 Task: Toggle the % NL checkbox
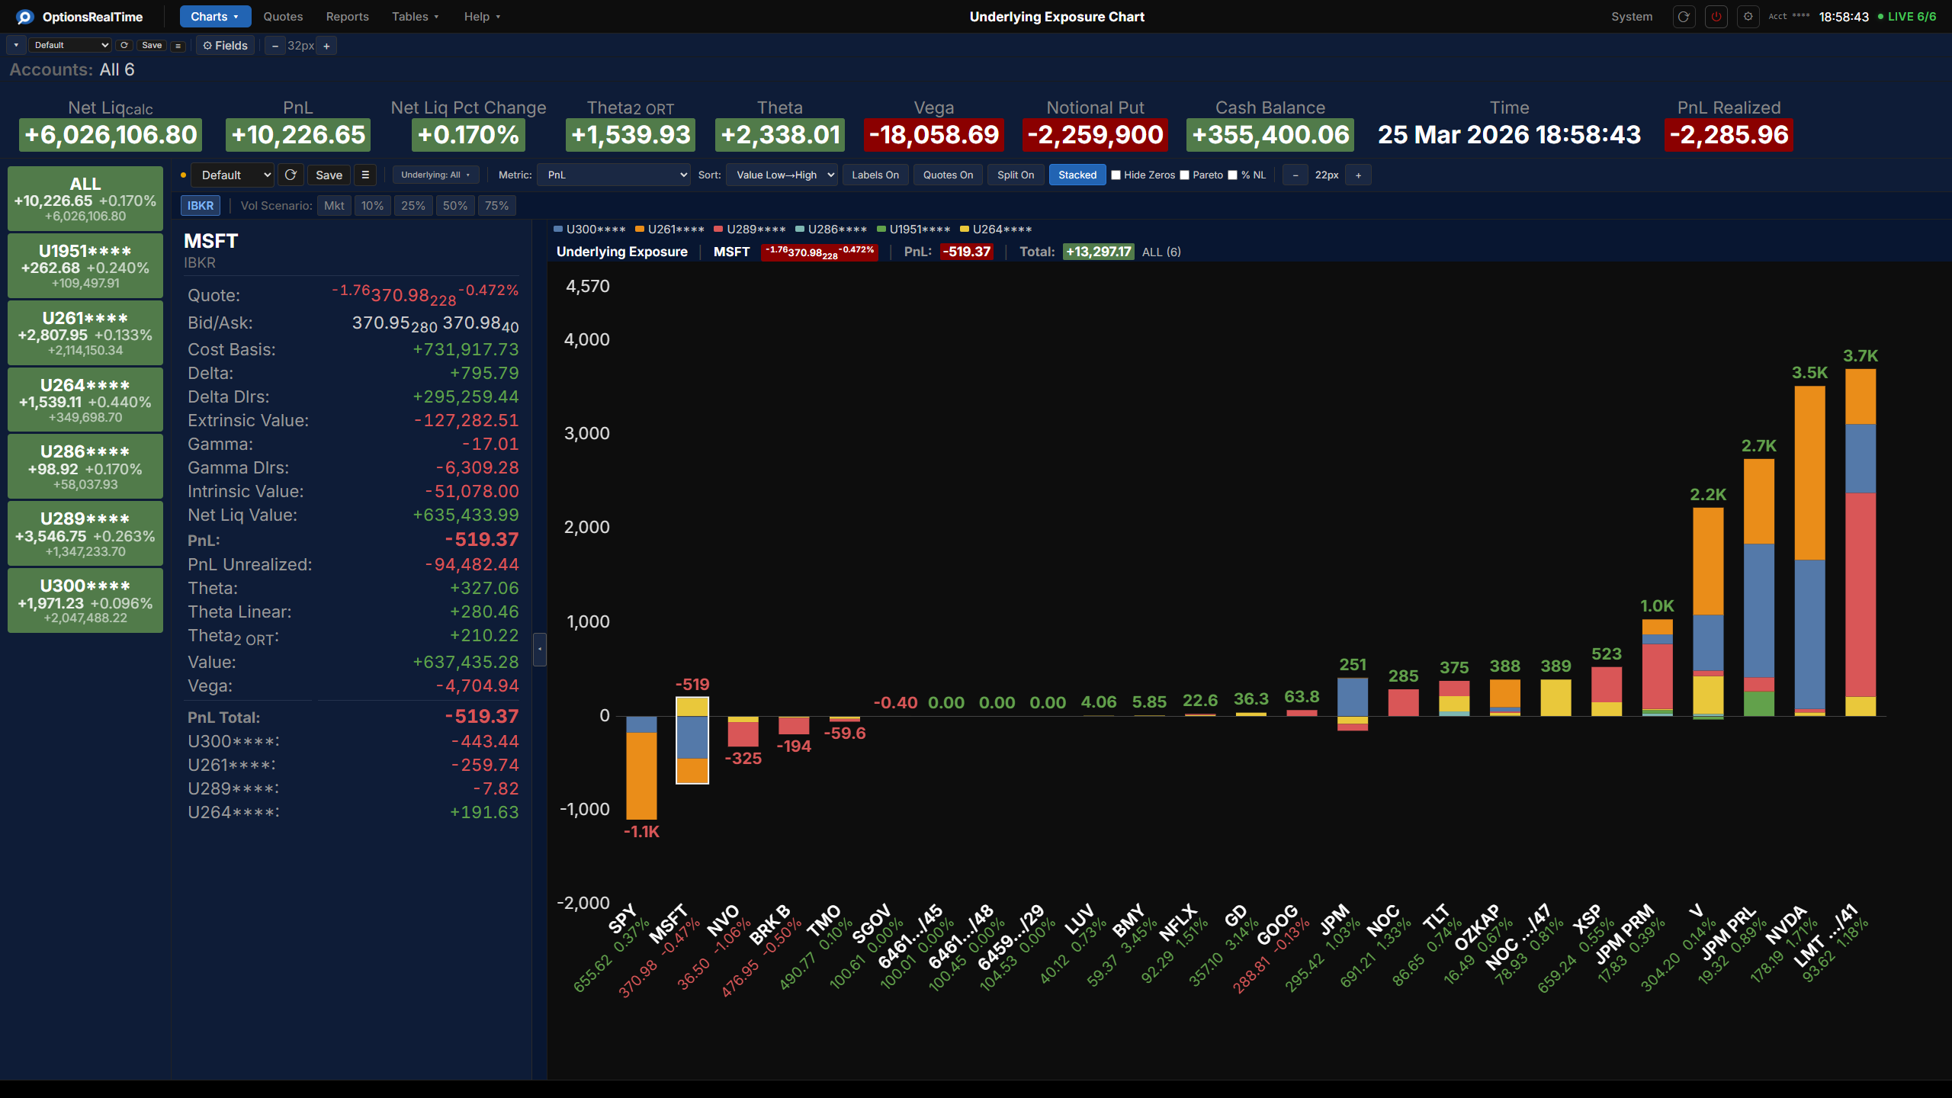point(1233,175)
